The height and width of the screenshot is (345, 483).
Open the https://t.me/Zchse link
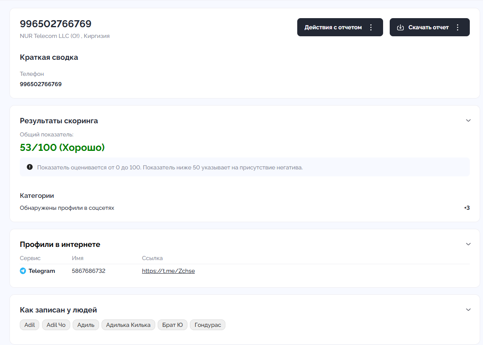[x=168, y=271]
